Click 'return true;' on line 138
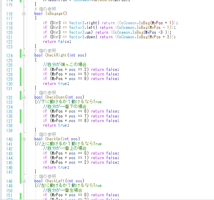214x200 pixels. 56,125
